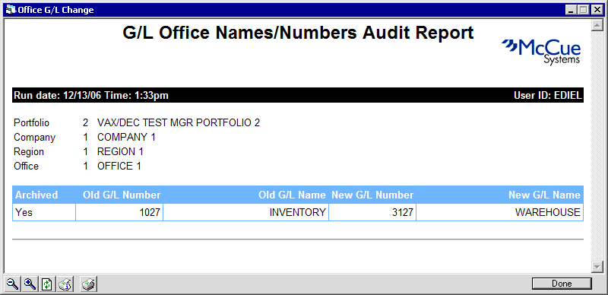Zoom in using the plus magnifier icon
The height and width of the screenshot is (295, 608).
[30, 284]
